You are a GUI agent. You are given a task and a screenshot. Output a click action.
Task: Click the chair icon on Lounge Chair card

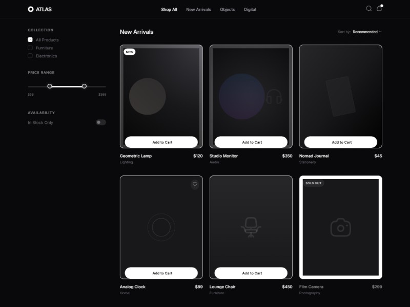(x=251, y=227)
